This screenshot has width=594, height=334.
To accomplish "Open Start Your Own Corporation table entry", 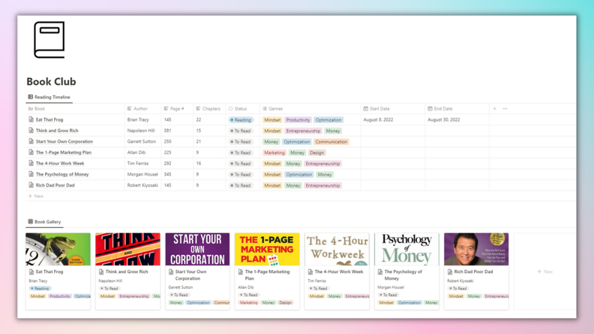I will (x=64, y=142).
